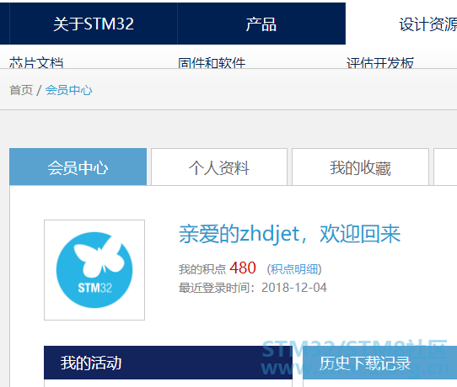Open the 关于STM32 navigation menu
The width and height of the screenshot is (457, 387).
(x=94, y=24)
